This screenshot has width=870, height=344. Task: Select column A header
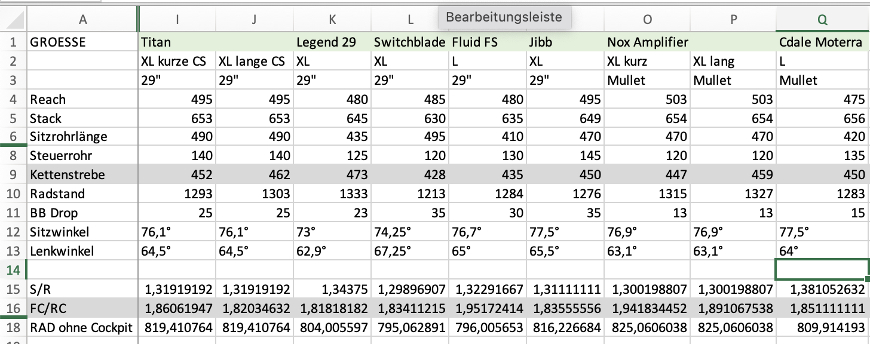coord(82,19)
